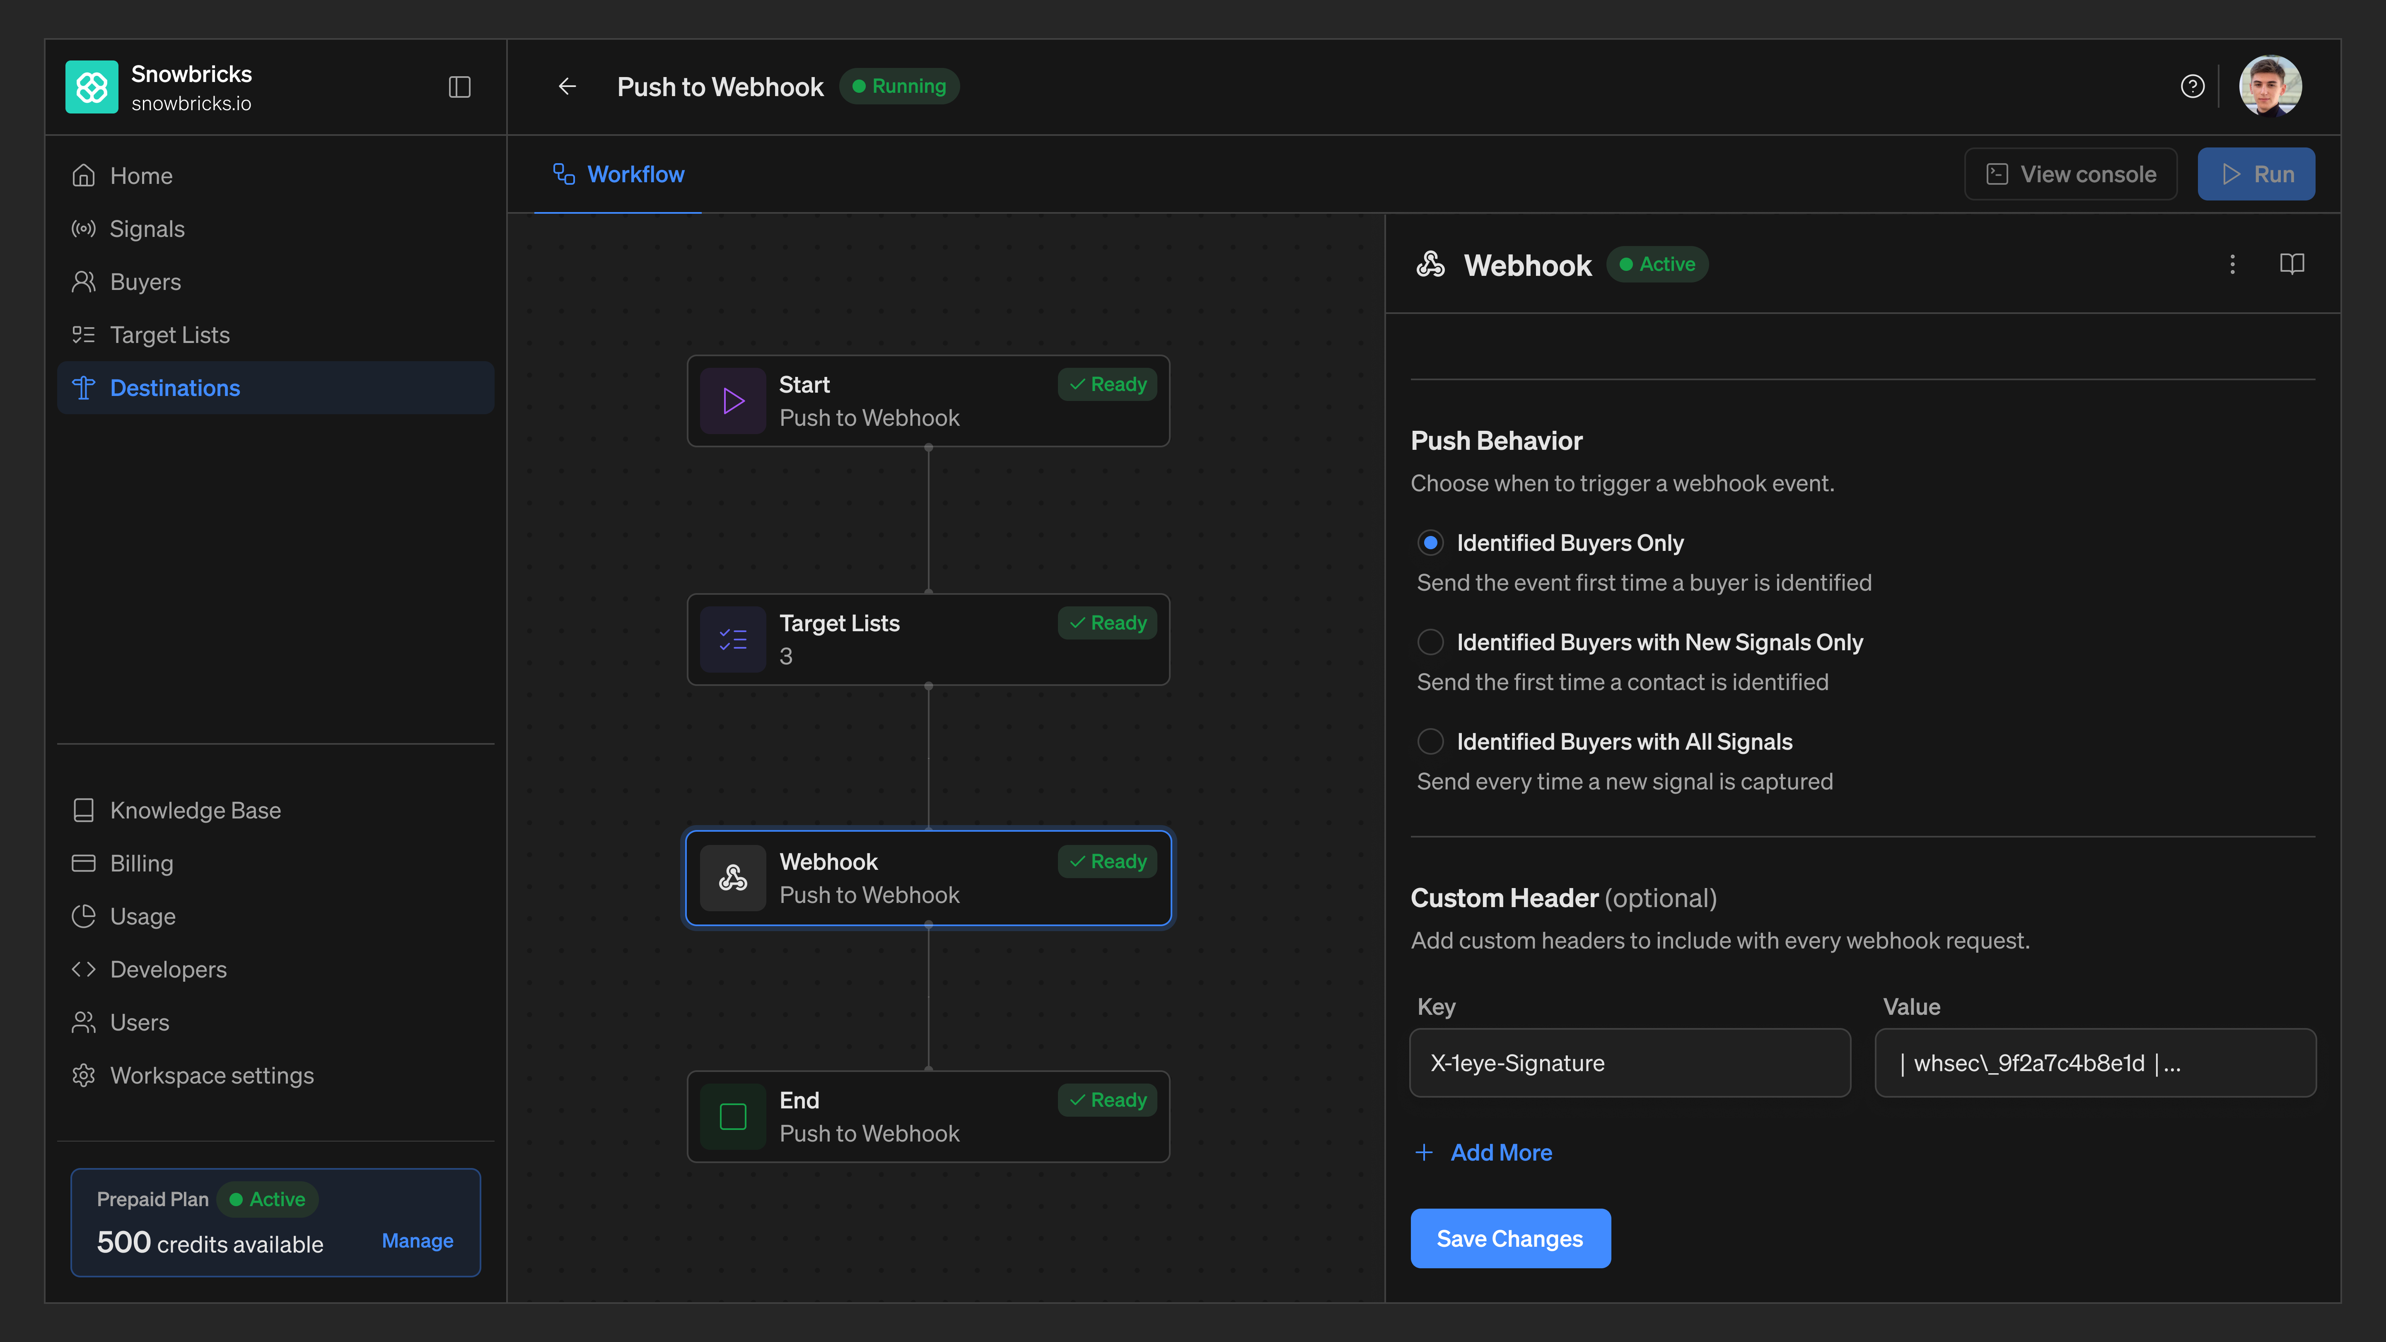2386x1342 pixels.
Task: Open the help question mark icon
Action: pyautogui.click(x=2193, y=86)
